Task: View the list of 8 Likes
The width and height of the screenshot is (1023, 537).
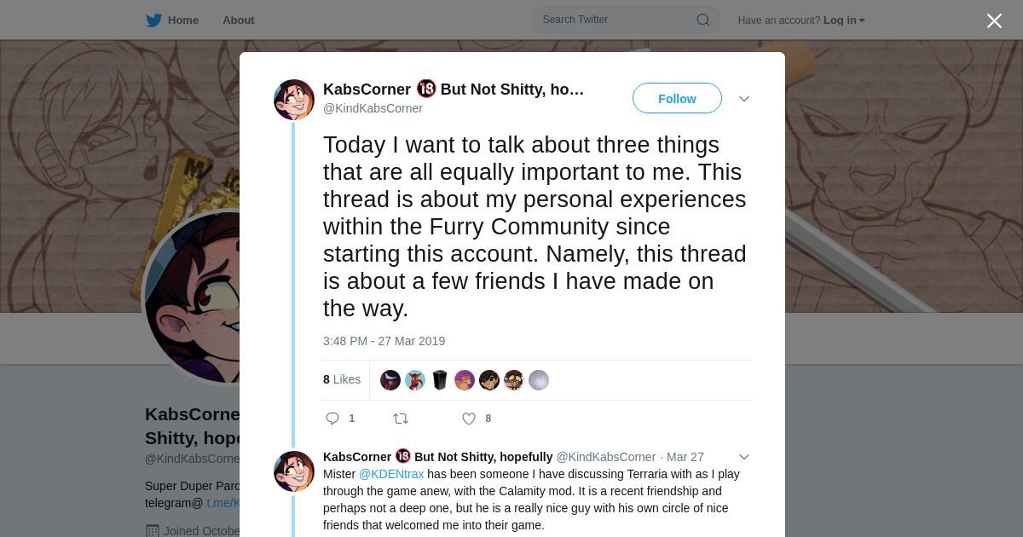Action: (x=342, y=379)
